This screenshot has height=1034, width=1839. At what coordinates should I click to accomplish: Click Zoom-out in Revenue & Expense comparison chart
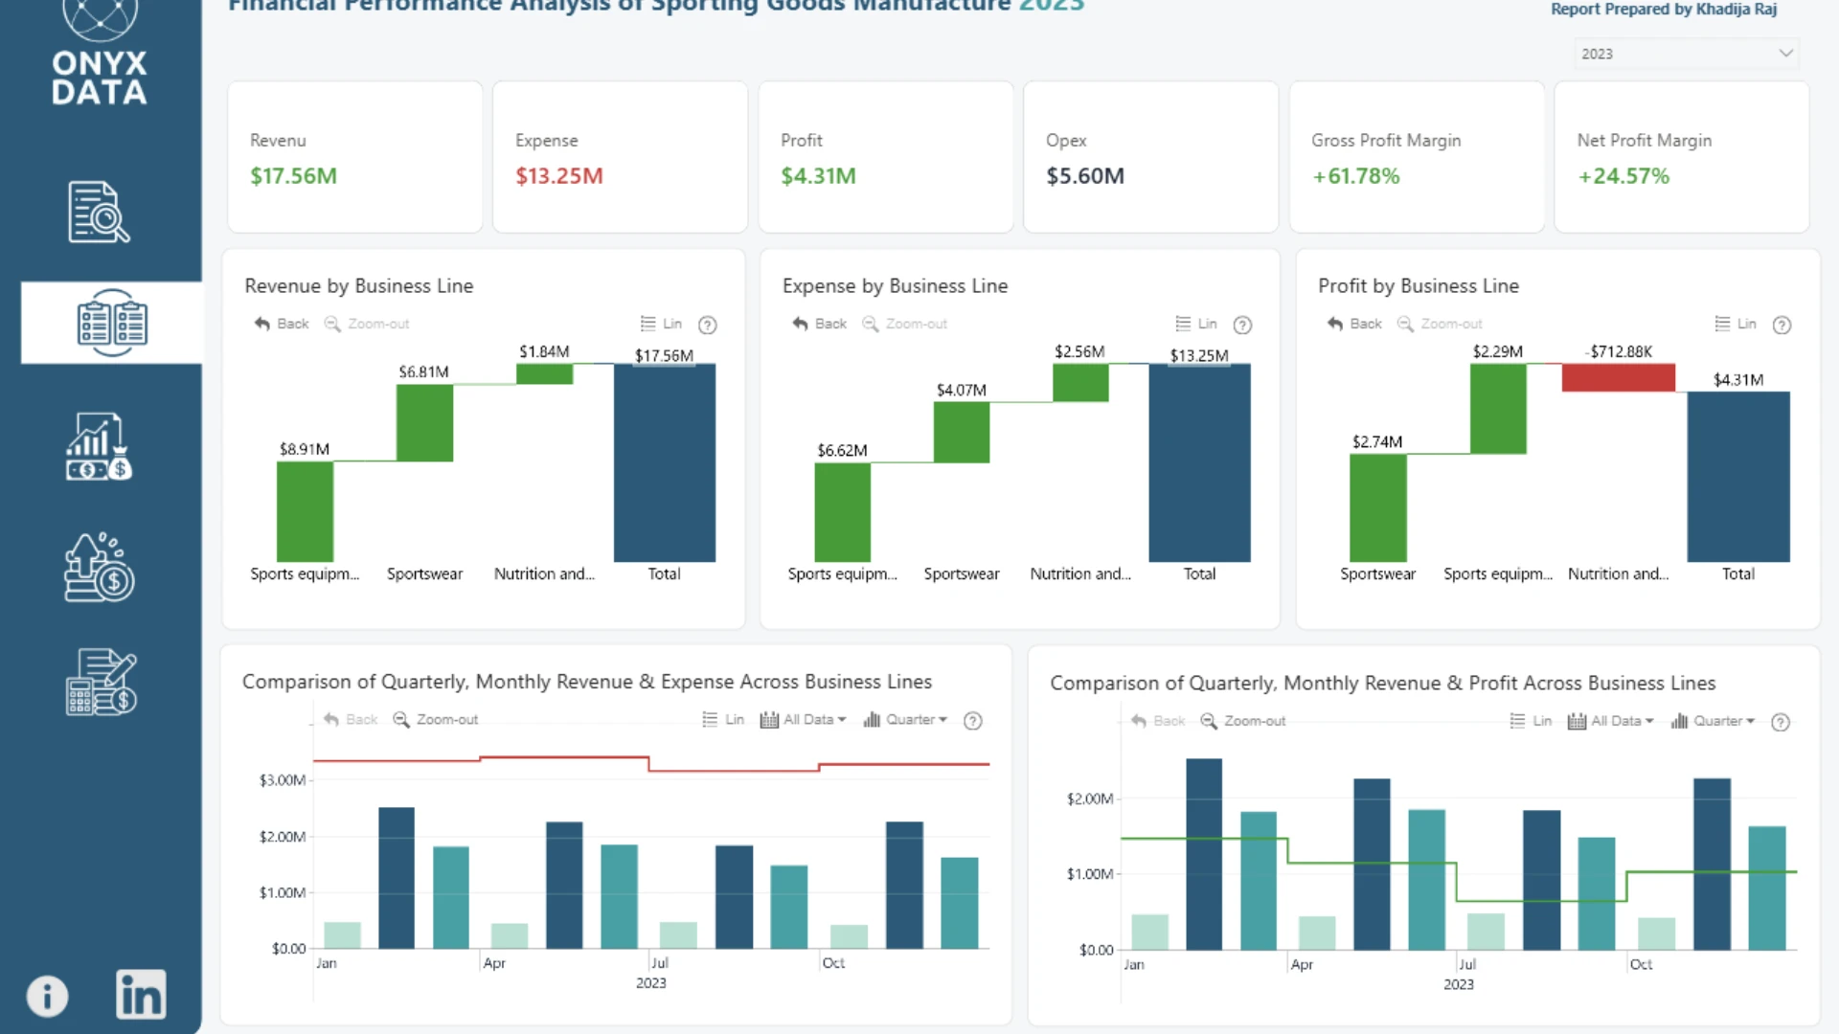[436, 719]
